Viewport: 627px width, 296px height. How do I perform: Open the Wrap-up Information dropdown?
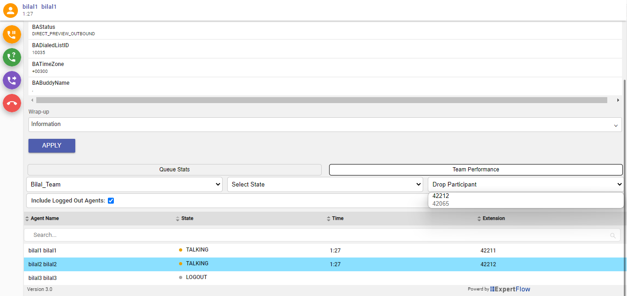click(325, 125)
